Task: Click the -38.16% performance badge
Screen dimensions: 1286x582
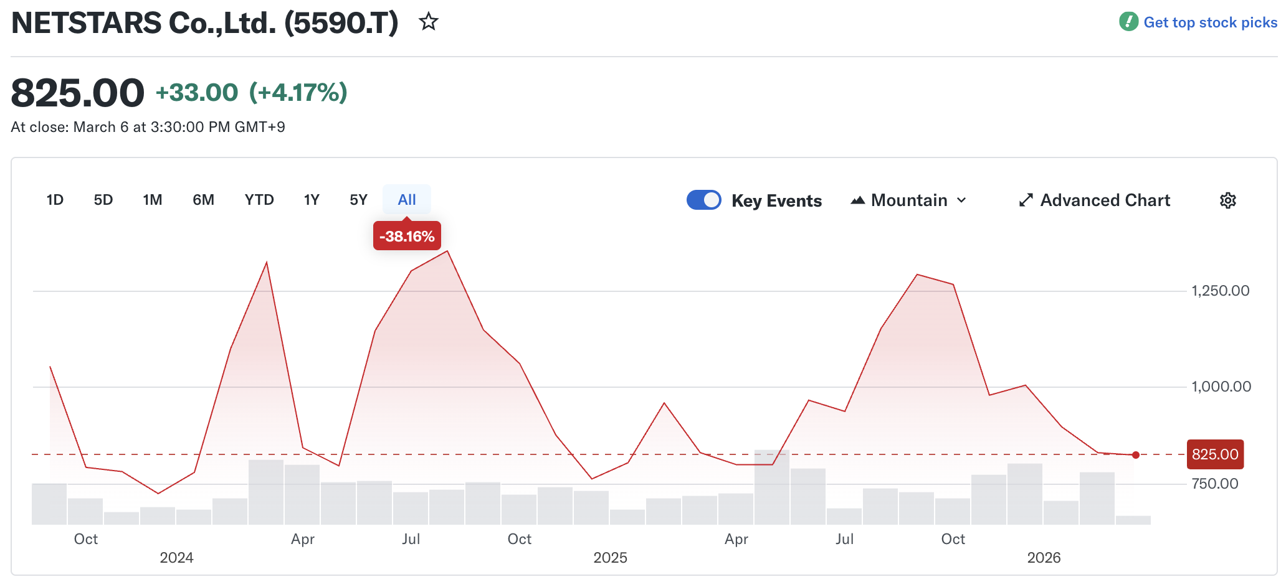Action: point(407,237)
